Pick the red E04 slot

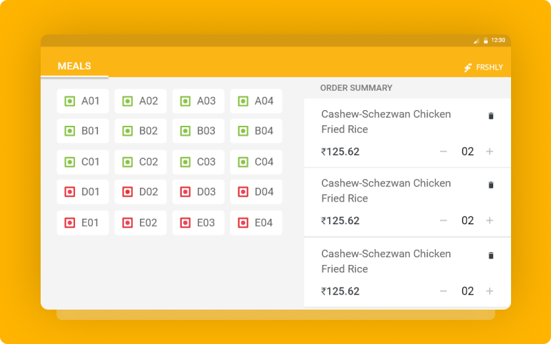pyautogui.click(x=256, y=222)
